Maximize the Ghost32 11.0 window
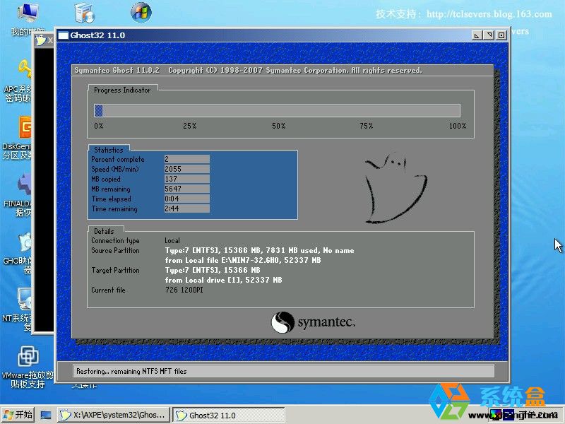 click(489, 35)
